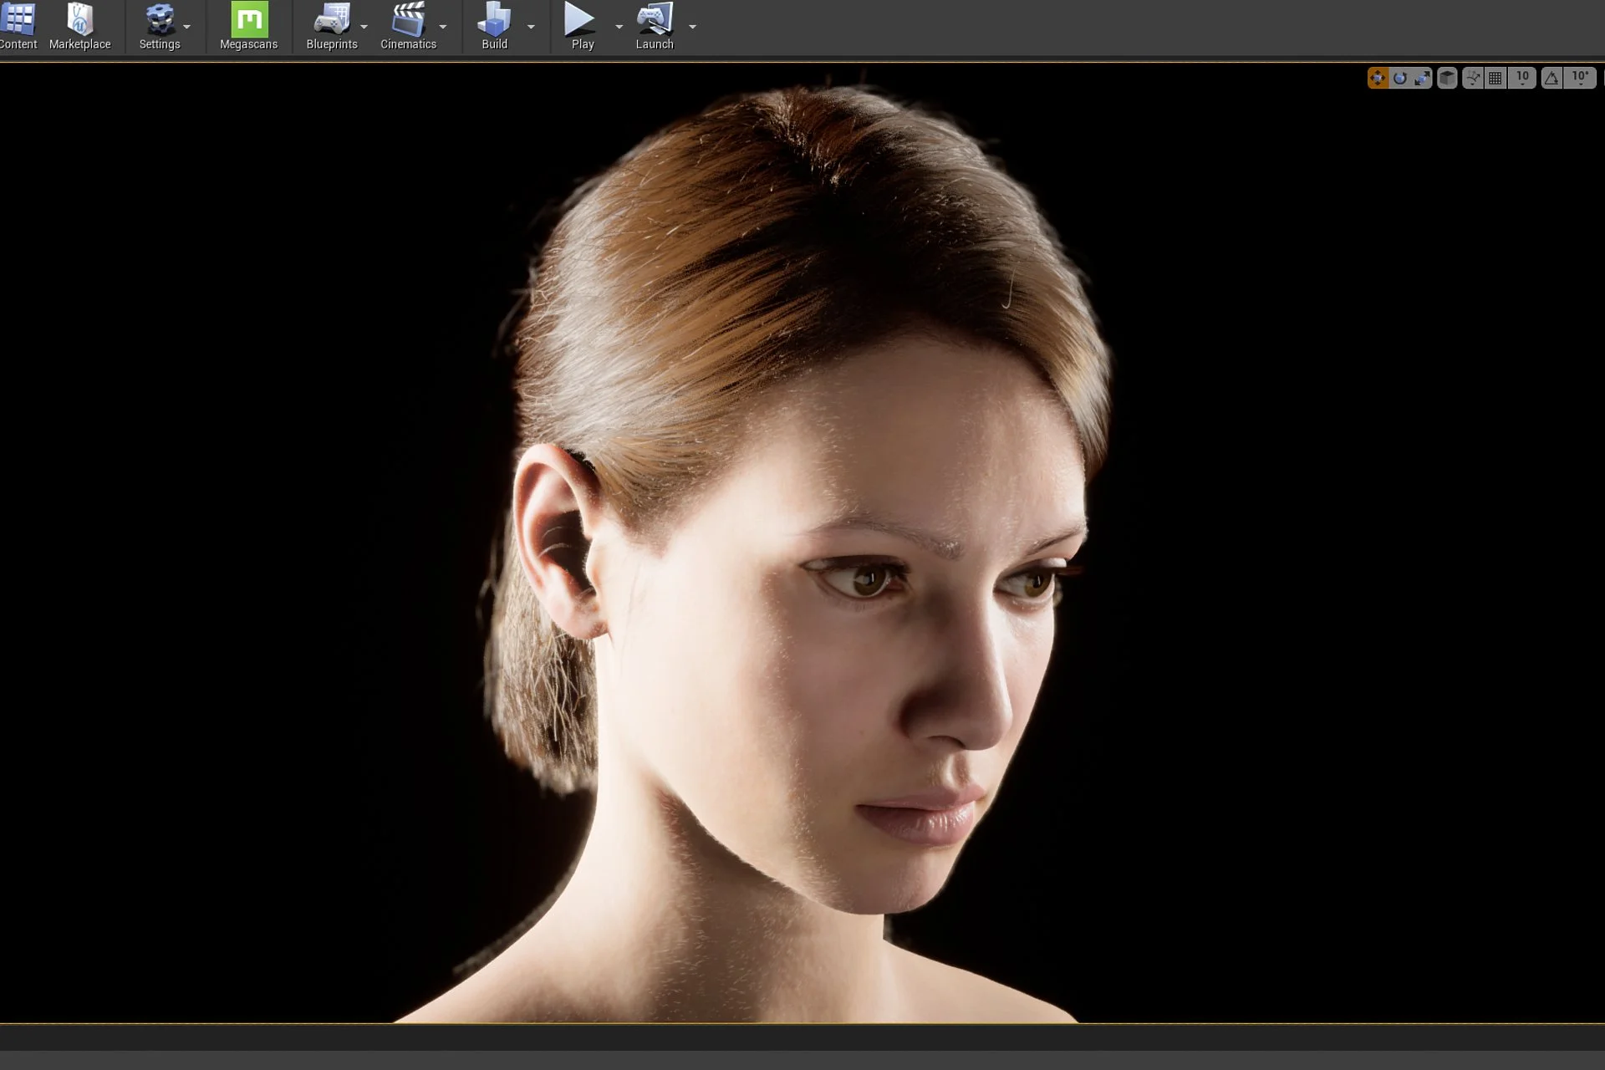The width and height of the screenshot is (1605, 1070).
Task: Open the Settings toolbar button
Action: point(159,27)
